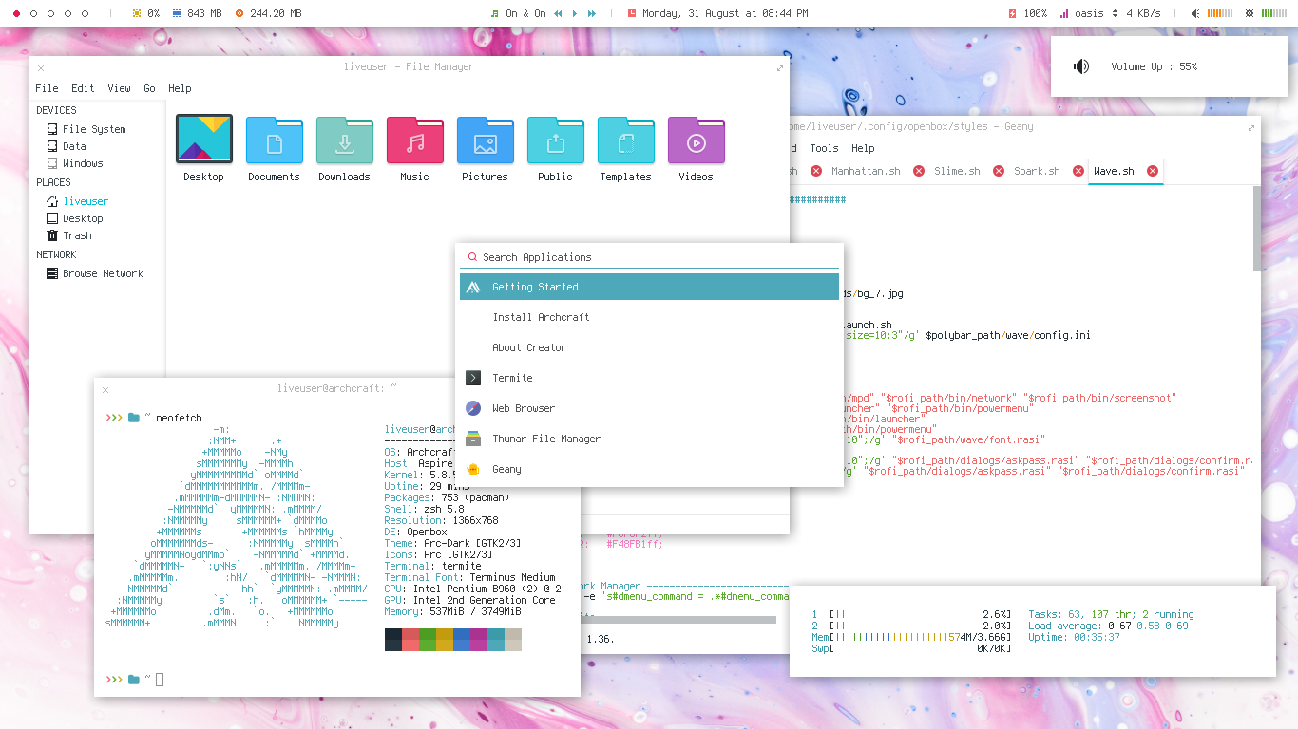
Task: Select the Desktop folder thumbnail in the file pane
Action: click(x=203, y=140)
